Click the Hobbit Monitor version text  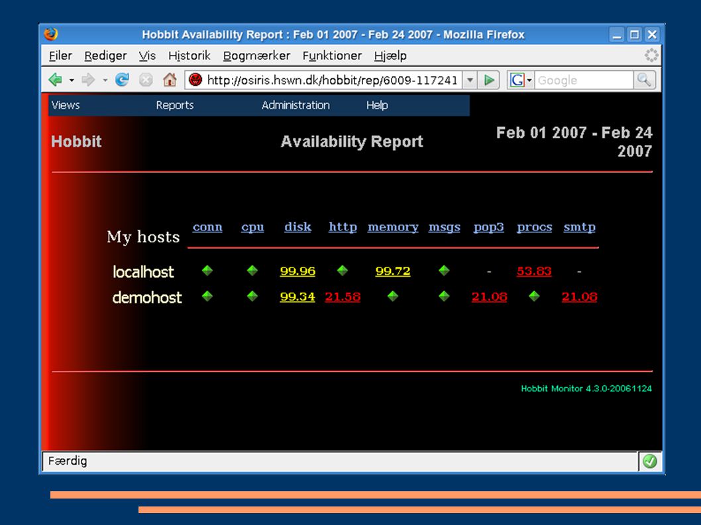point(586,389)
